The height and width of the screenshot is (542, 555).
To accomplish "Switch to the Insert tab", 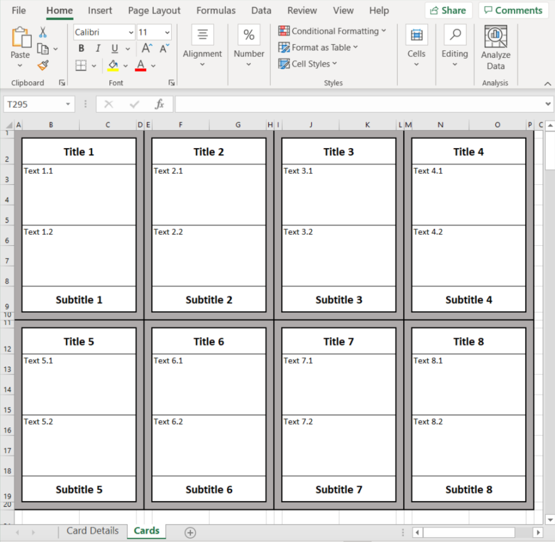I will click(100, 10).
